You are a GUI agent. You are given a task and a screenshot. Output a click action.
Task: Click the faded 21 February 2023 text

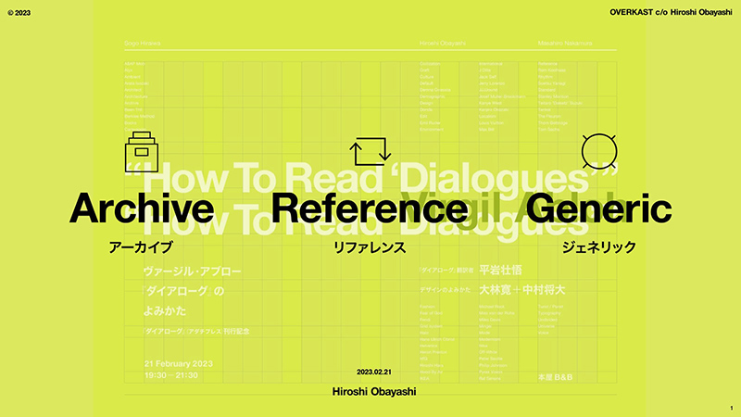point(179,363)
